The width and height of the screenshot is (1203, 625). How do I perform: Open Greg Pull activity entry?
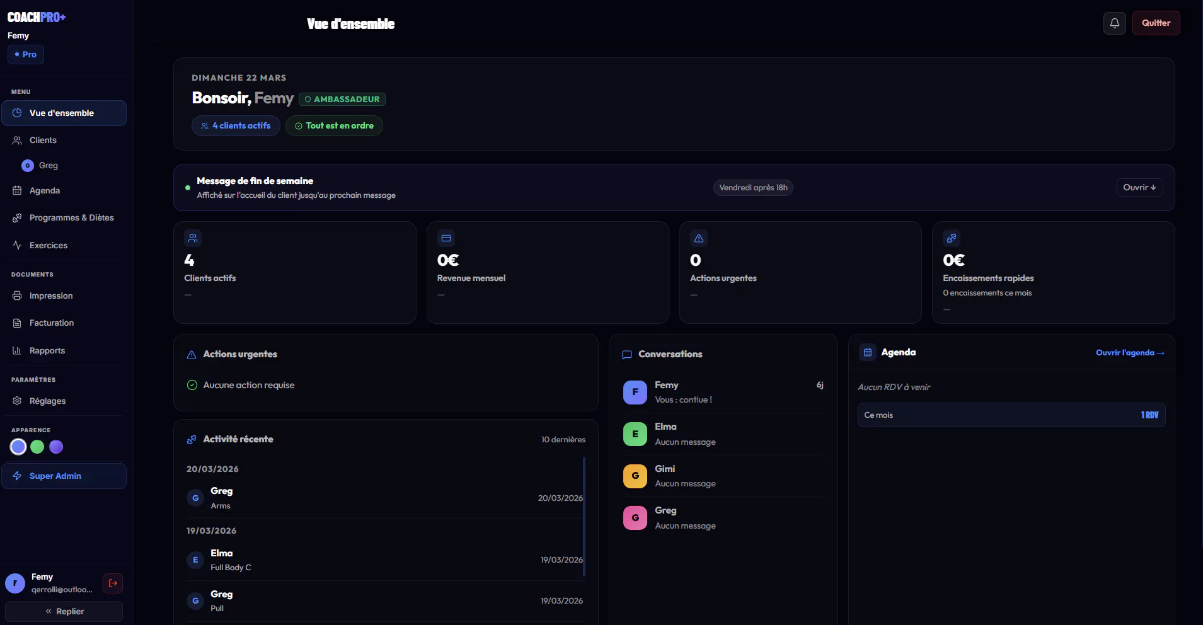coord(384,601)
